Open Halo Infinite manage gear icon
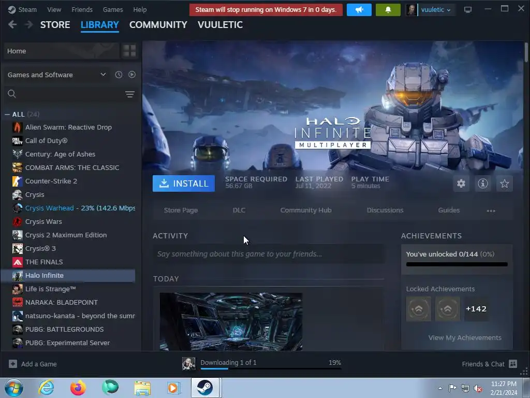Screen dimensions: 530x398 point(461,183)
